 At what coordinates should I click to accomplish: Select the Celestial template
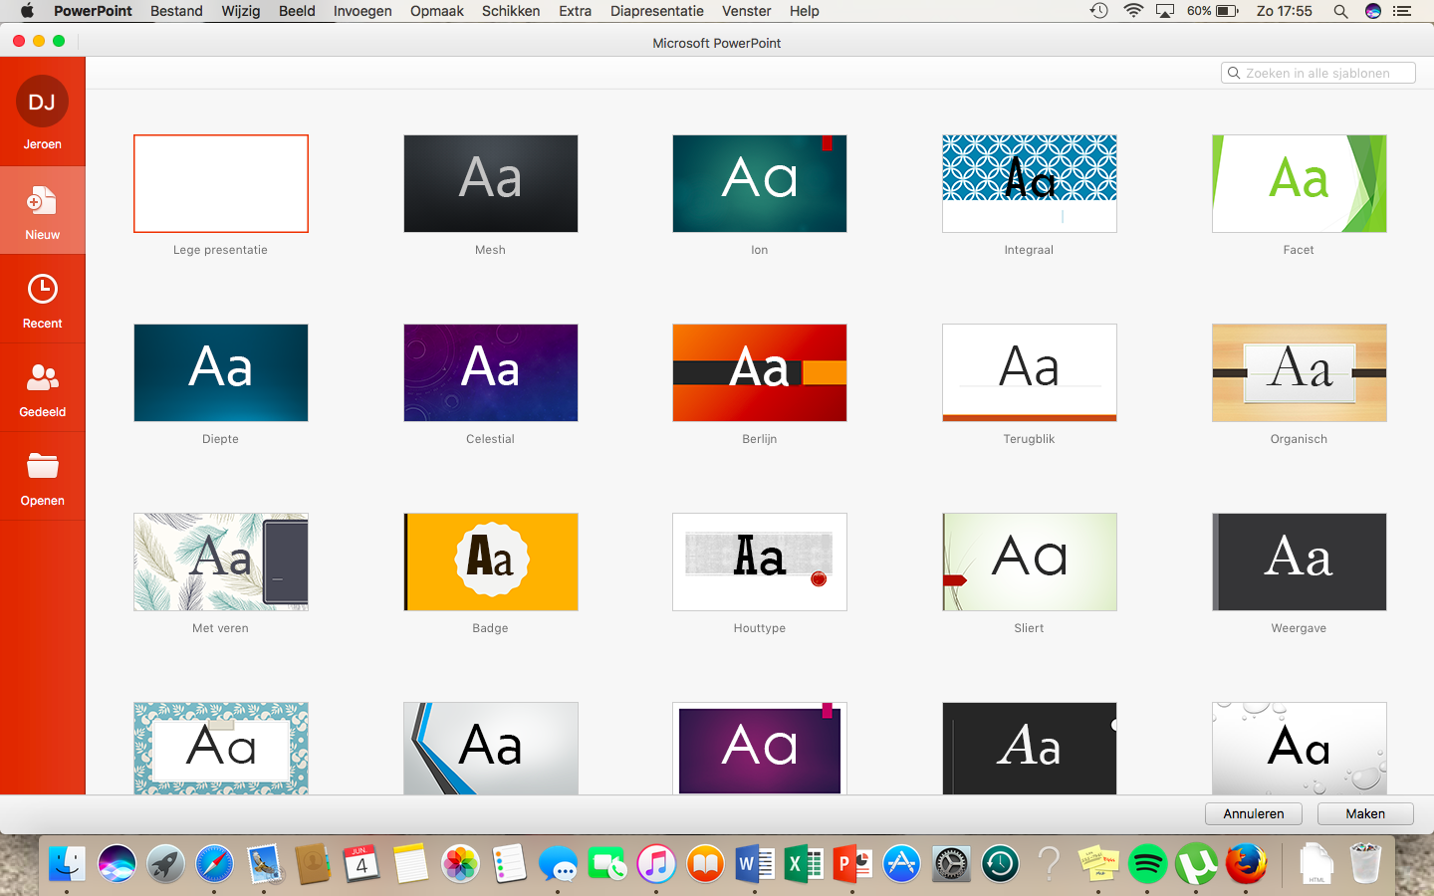(x=491, y=372)
